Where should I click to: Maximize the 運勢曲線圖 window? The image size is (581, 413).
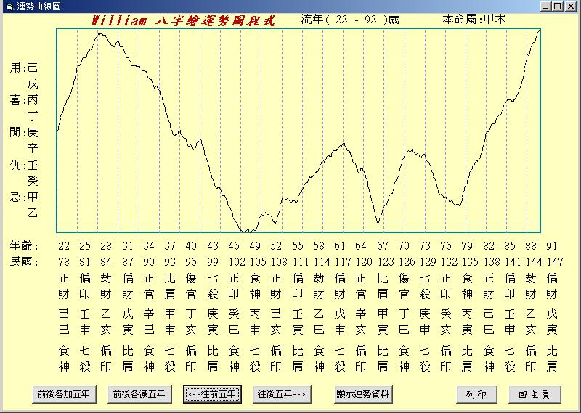tap(557, 7)
